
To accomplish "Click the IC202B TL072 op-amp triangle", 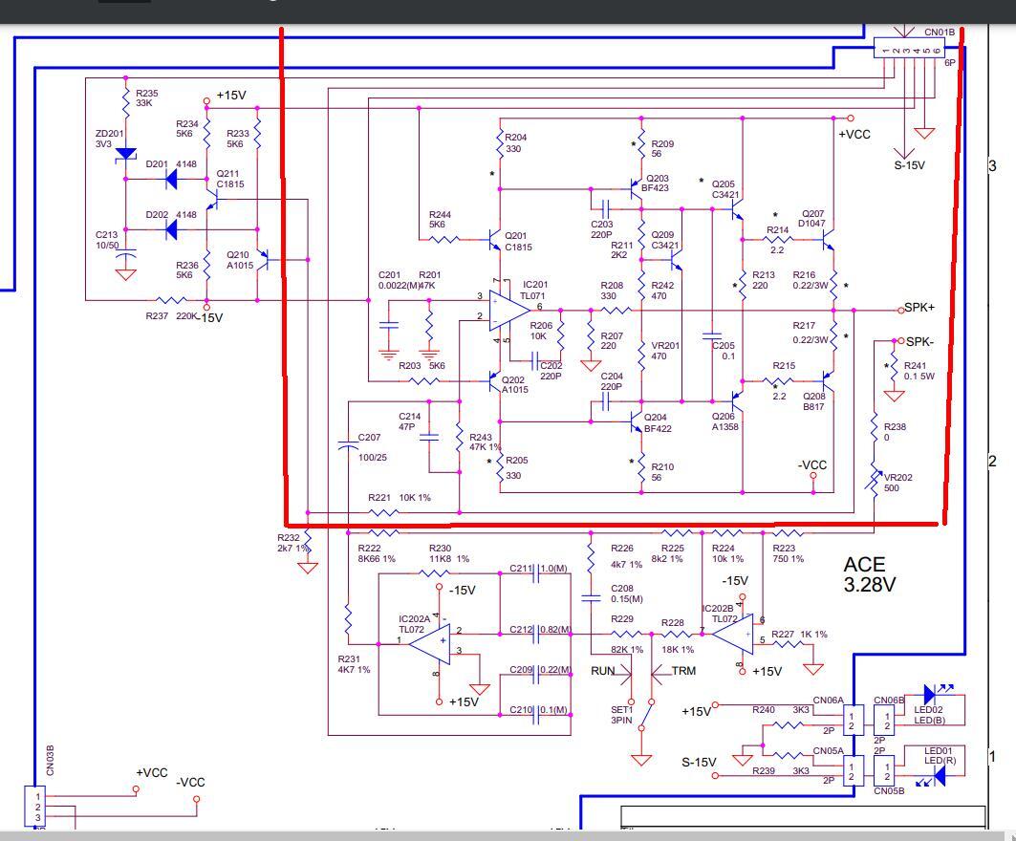I will tap(733, 632).
